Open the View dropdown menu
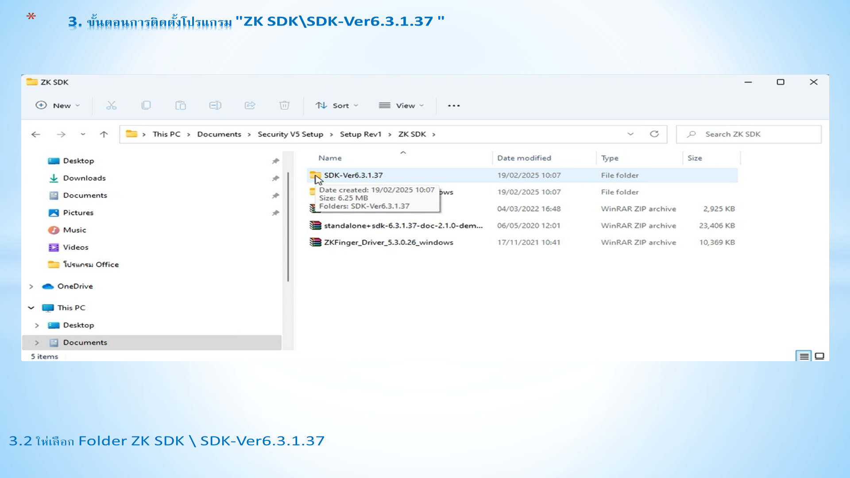Image resolution: width=850 pixels, height=478 pixels. (402, 105)
